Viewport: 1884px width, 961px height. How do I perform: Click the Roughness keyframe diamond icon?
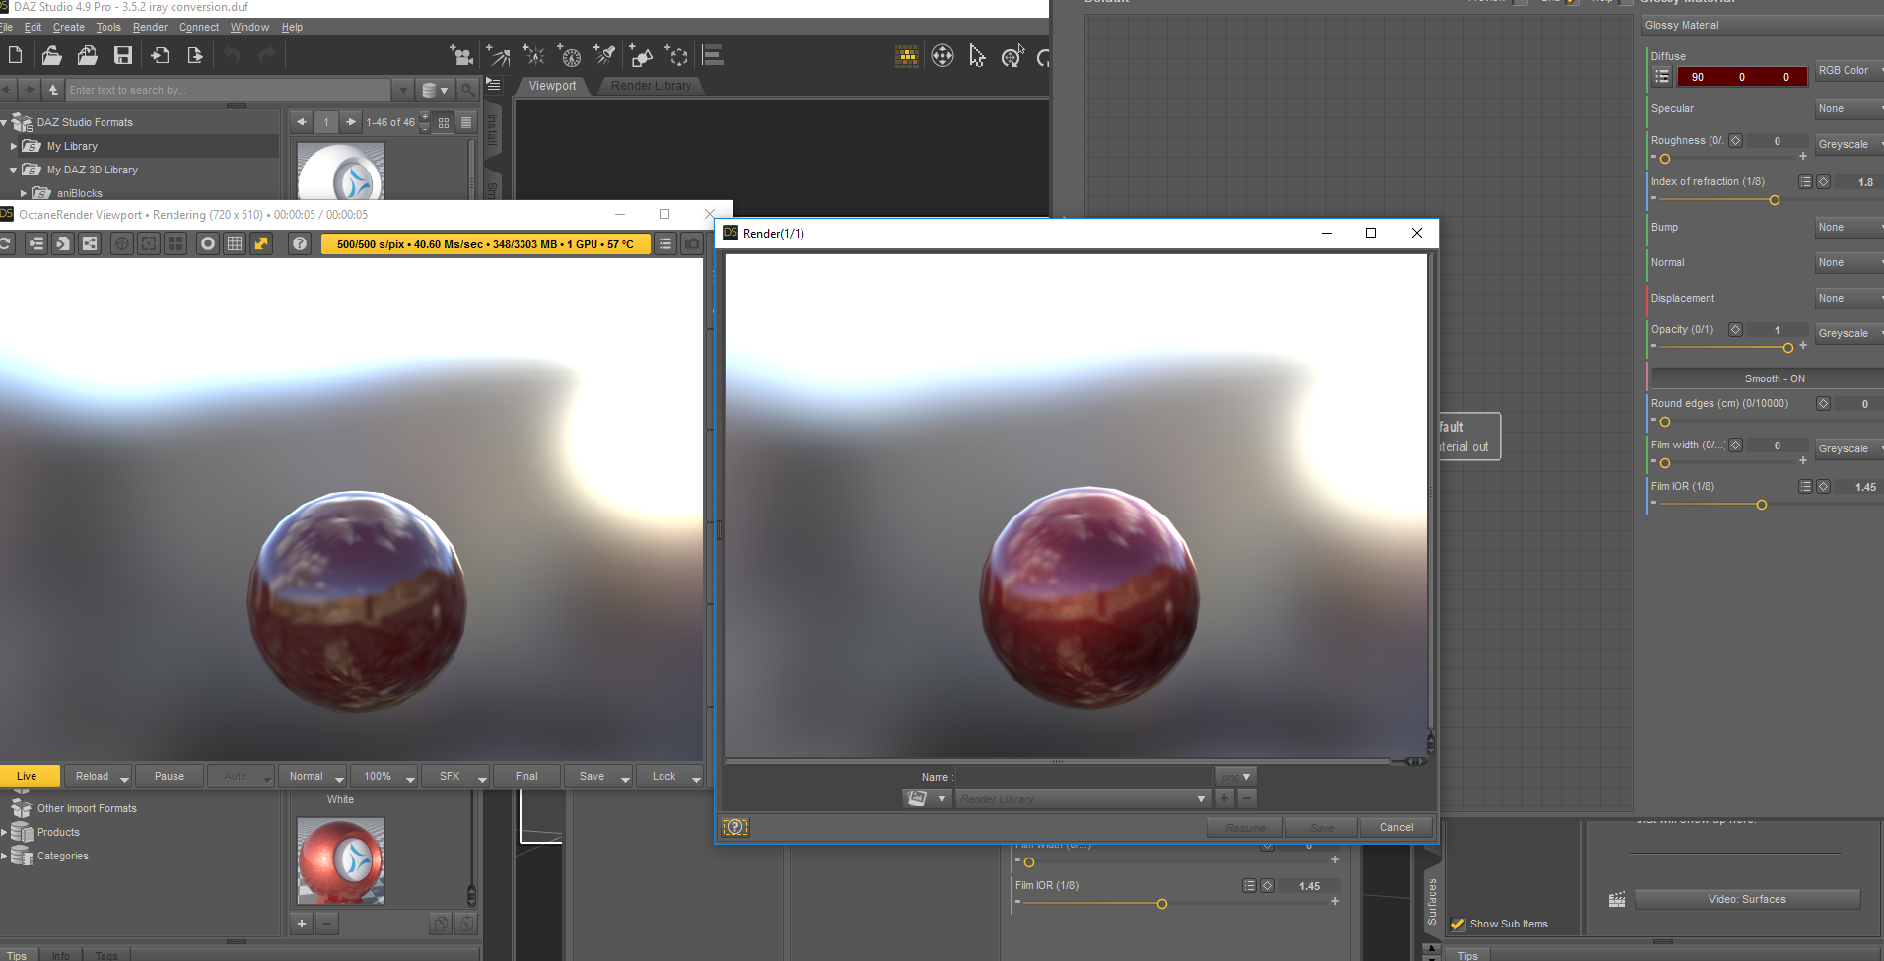[x=1735, y=141]
